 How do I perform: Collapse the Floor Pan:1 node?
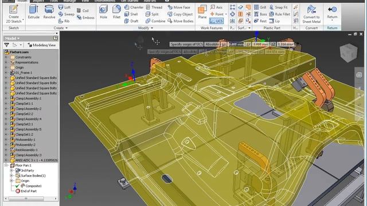coord(6,165)
